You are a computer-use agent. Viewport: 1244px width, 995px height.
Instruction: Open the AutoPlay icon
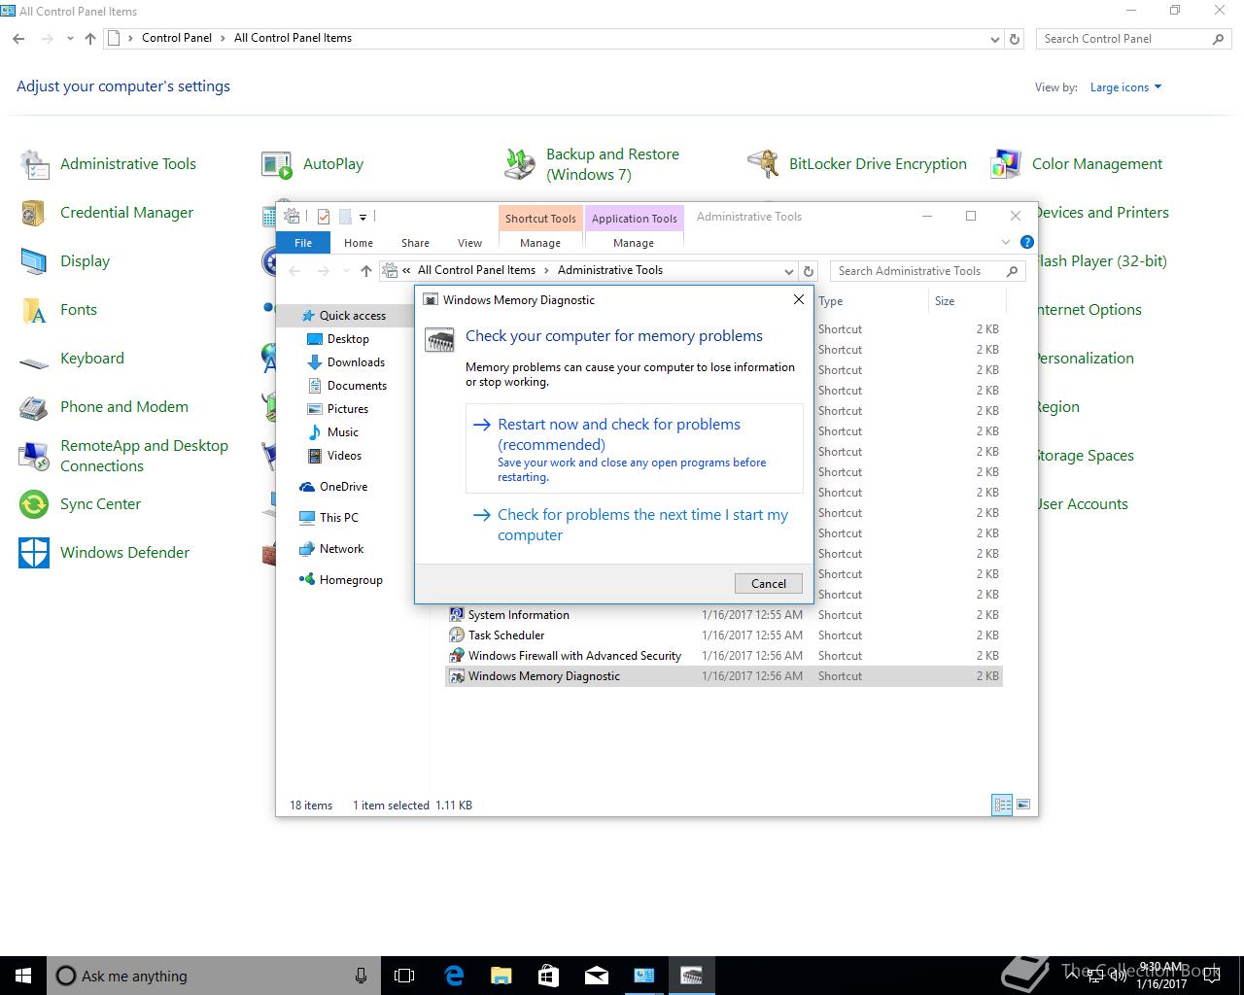pos(277,164)
